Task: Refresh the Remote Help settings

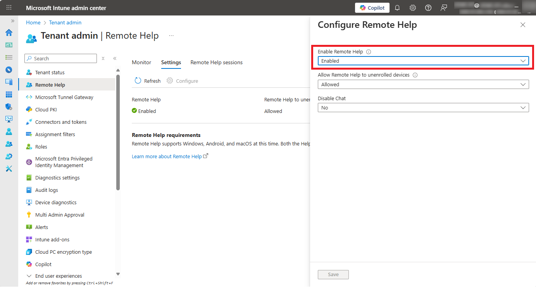Action: (x=148, y=81)
